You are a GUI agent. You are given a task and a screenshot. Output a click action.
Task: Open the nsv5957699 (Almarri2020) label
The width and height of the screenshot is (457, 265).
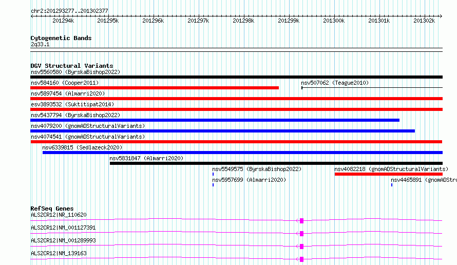click(x=249, y=180)
